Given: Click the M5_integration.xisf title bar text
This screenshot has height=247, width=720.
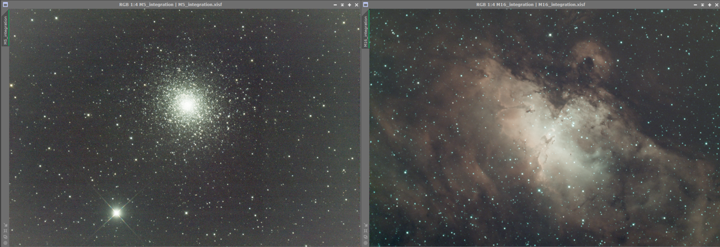Looking at the screenshot, I should (x=170, y=4).
